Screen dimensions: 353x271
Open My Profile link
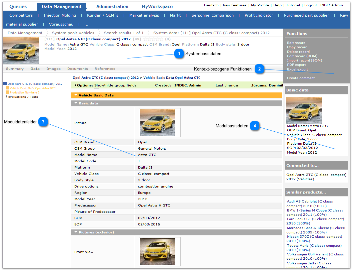pyautogui.click(x=260, y=5)
